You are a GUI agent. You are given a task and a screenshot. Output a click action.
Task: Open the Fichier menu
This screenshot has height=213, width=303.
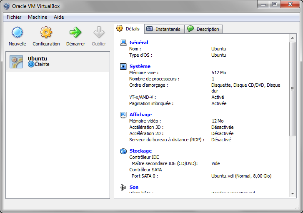[14, 17]
